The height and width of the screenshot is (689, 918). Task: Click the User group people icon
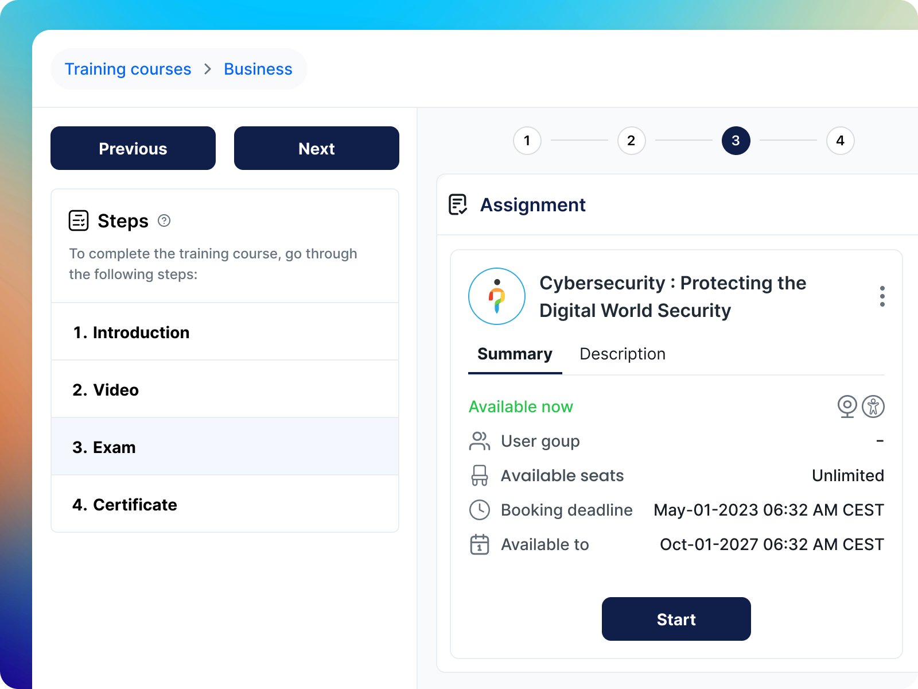click(x=480, y=441)
